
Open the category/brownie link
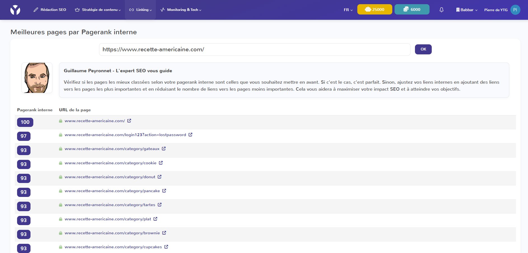point(112,233)
